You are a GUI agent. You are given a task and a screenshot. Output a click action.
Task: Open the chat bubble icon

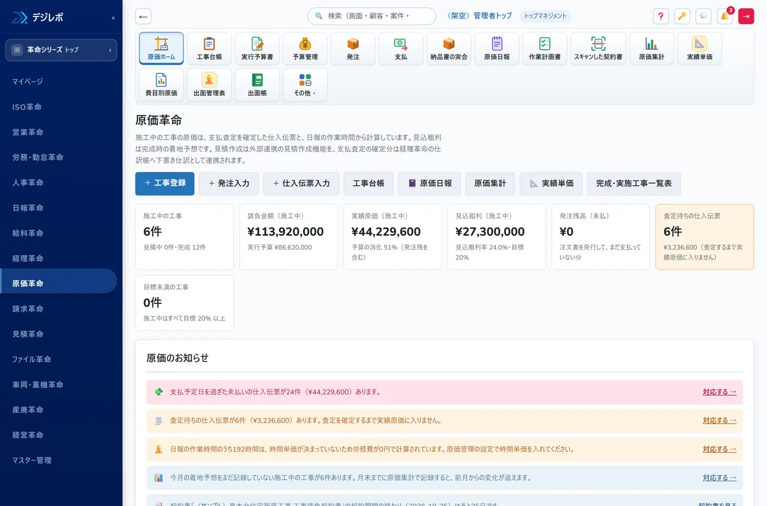click(703, 16)
